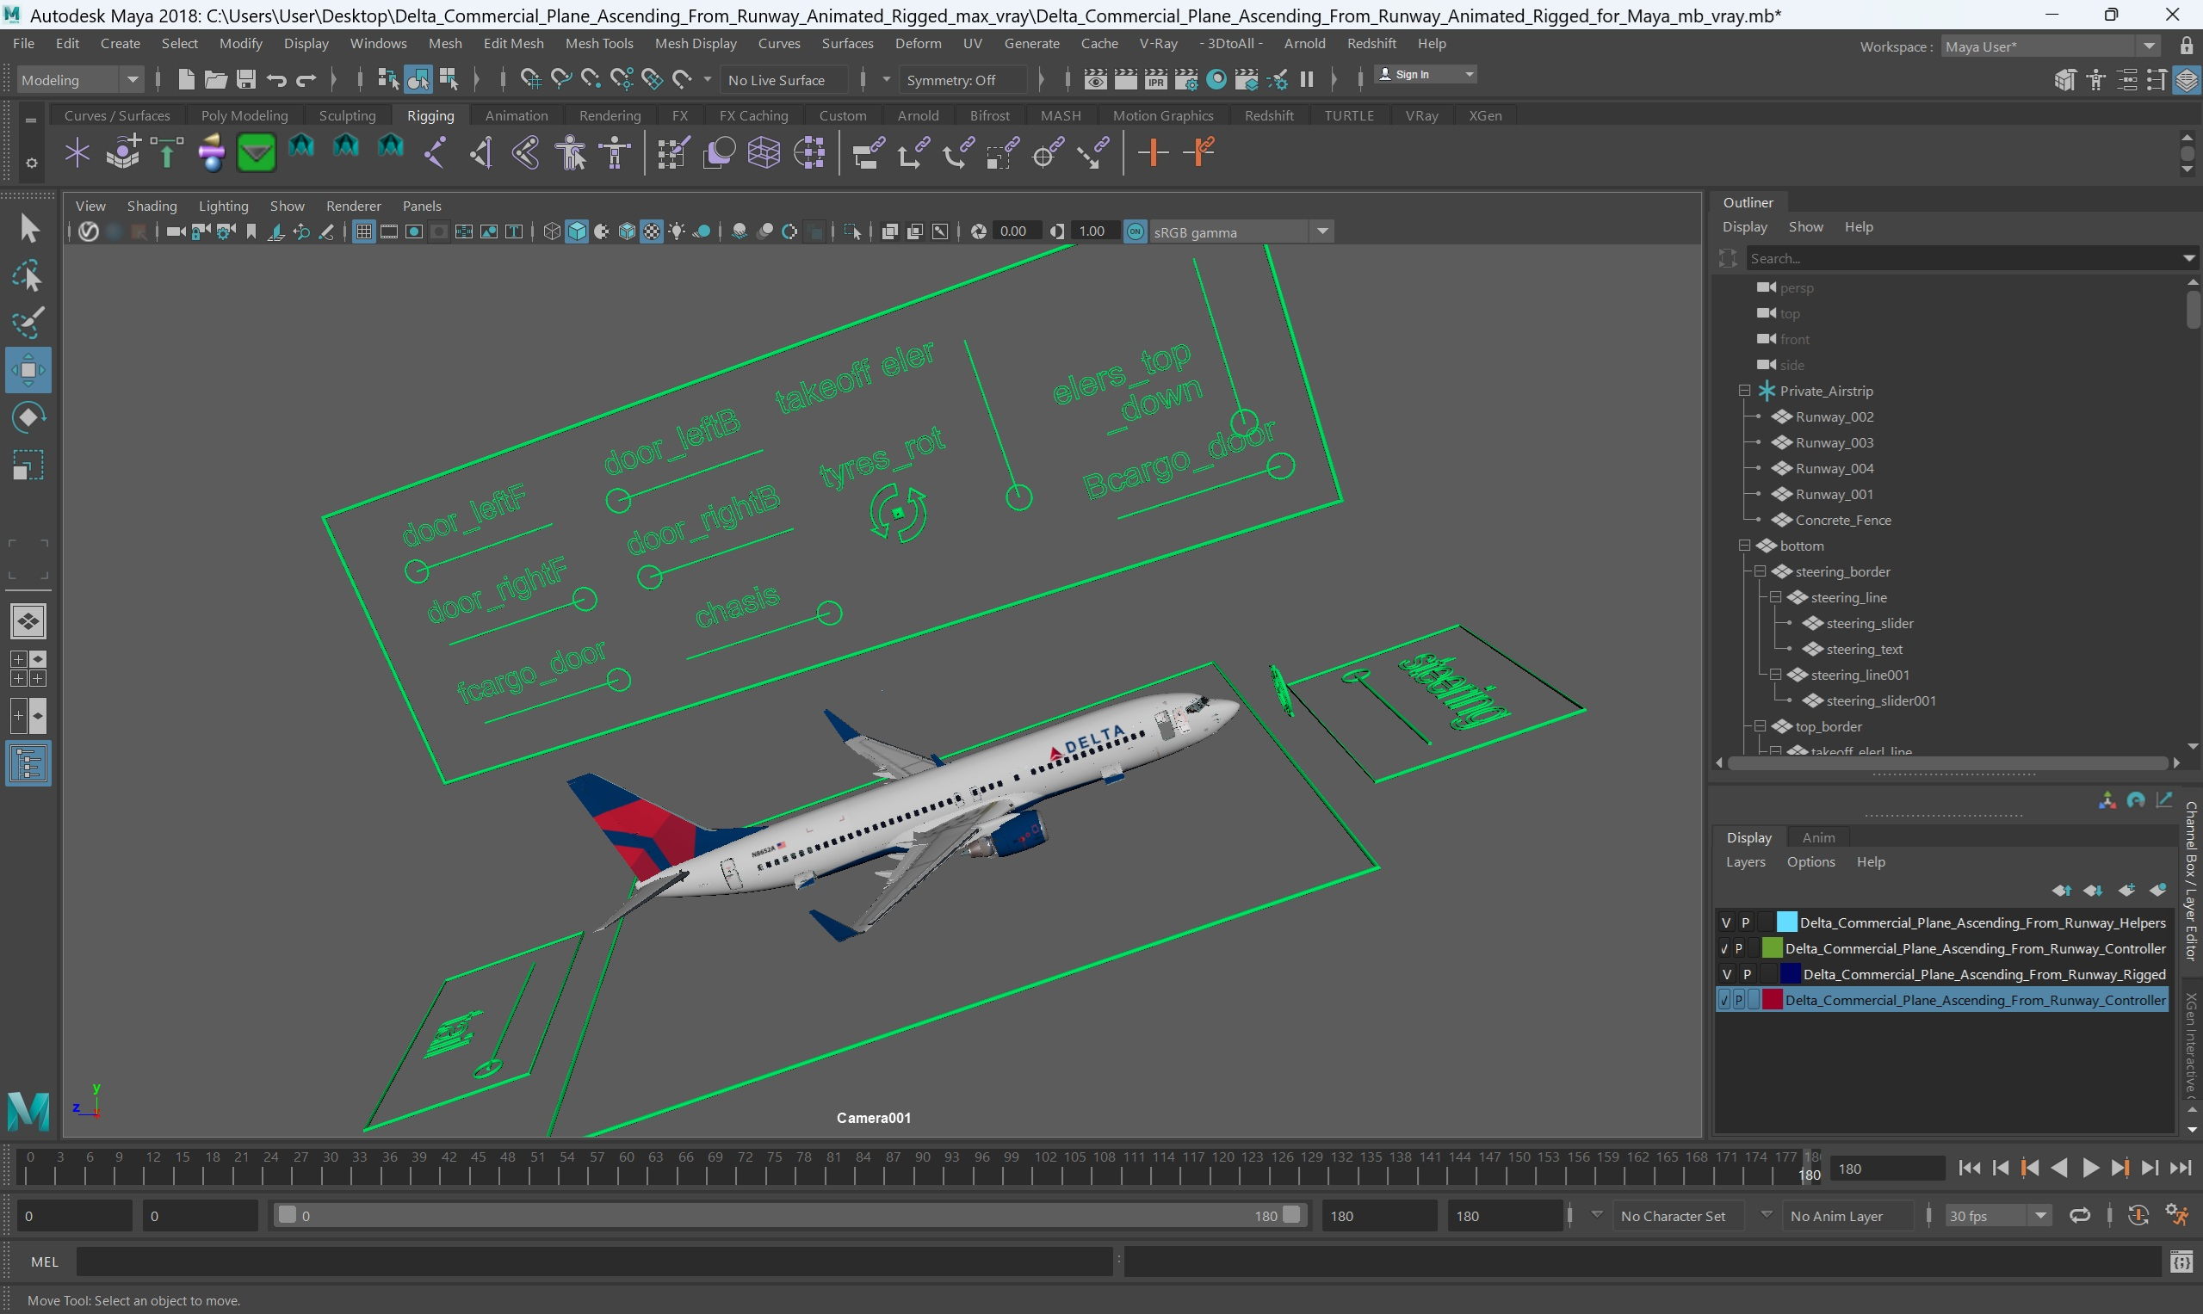
Task: Click red color swatch of selected Controller layer
Action: 1772,1000
